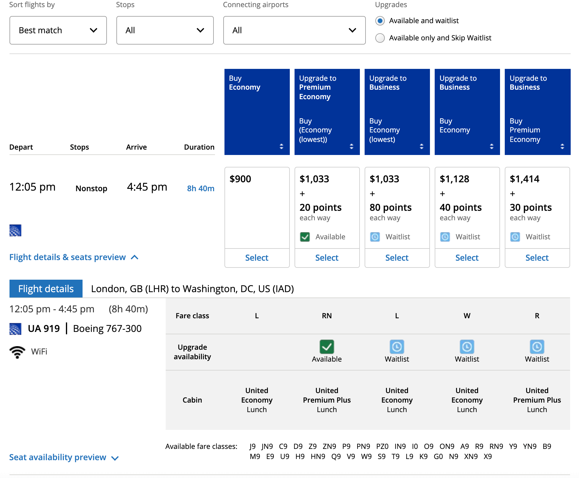Click the Available checkmark under fare class RN
579x478 pixels.
tap(327, 346)
